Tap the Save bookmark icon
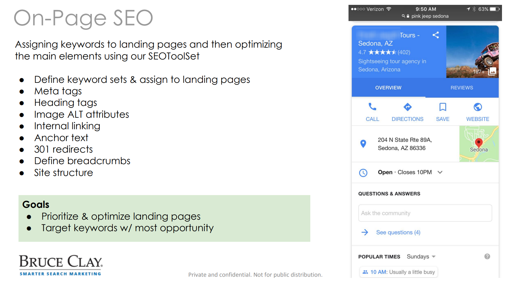The width and height of the screenshot is (512, 287). pyautogui.click(x=443, y=107)
